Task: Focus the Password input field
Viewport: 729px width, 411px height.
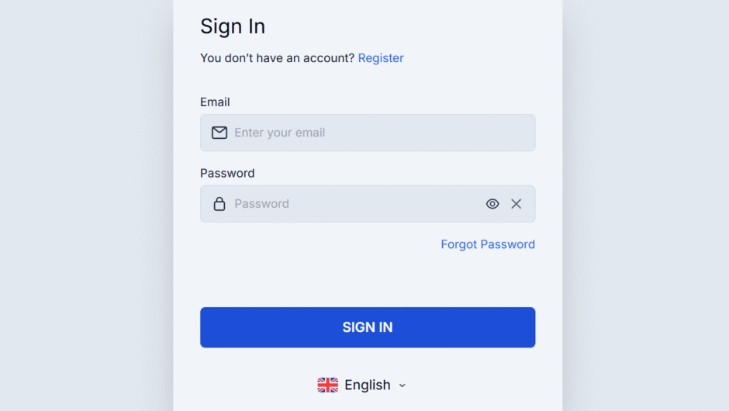Action: (x=357, y=204)
